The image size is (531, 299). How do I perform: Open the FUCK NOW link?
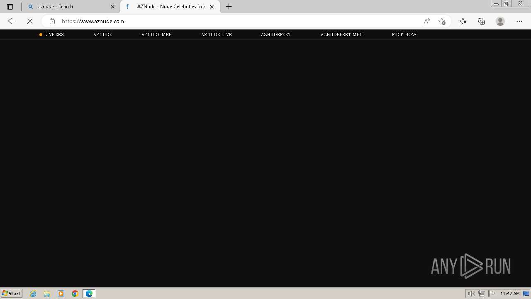tap(404, 34)
